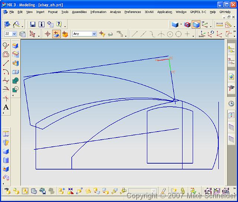
Task: Select the Unite boolean tool
Action: 15,81
